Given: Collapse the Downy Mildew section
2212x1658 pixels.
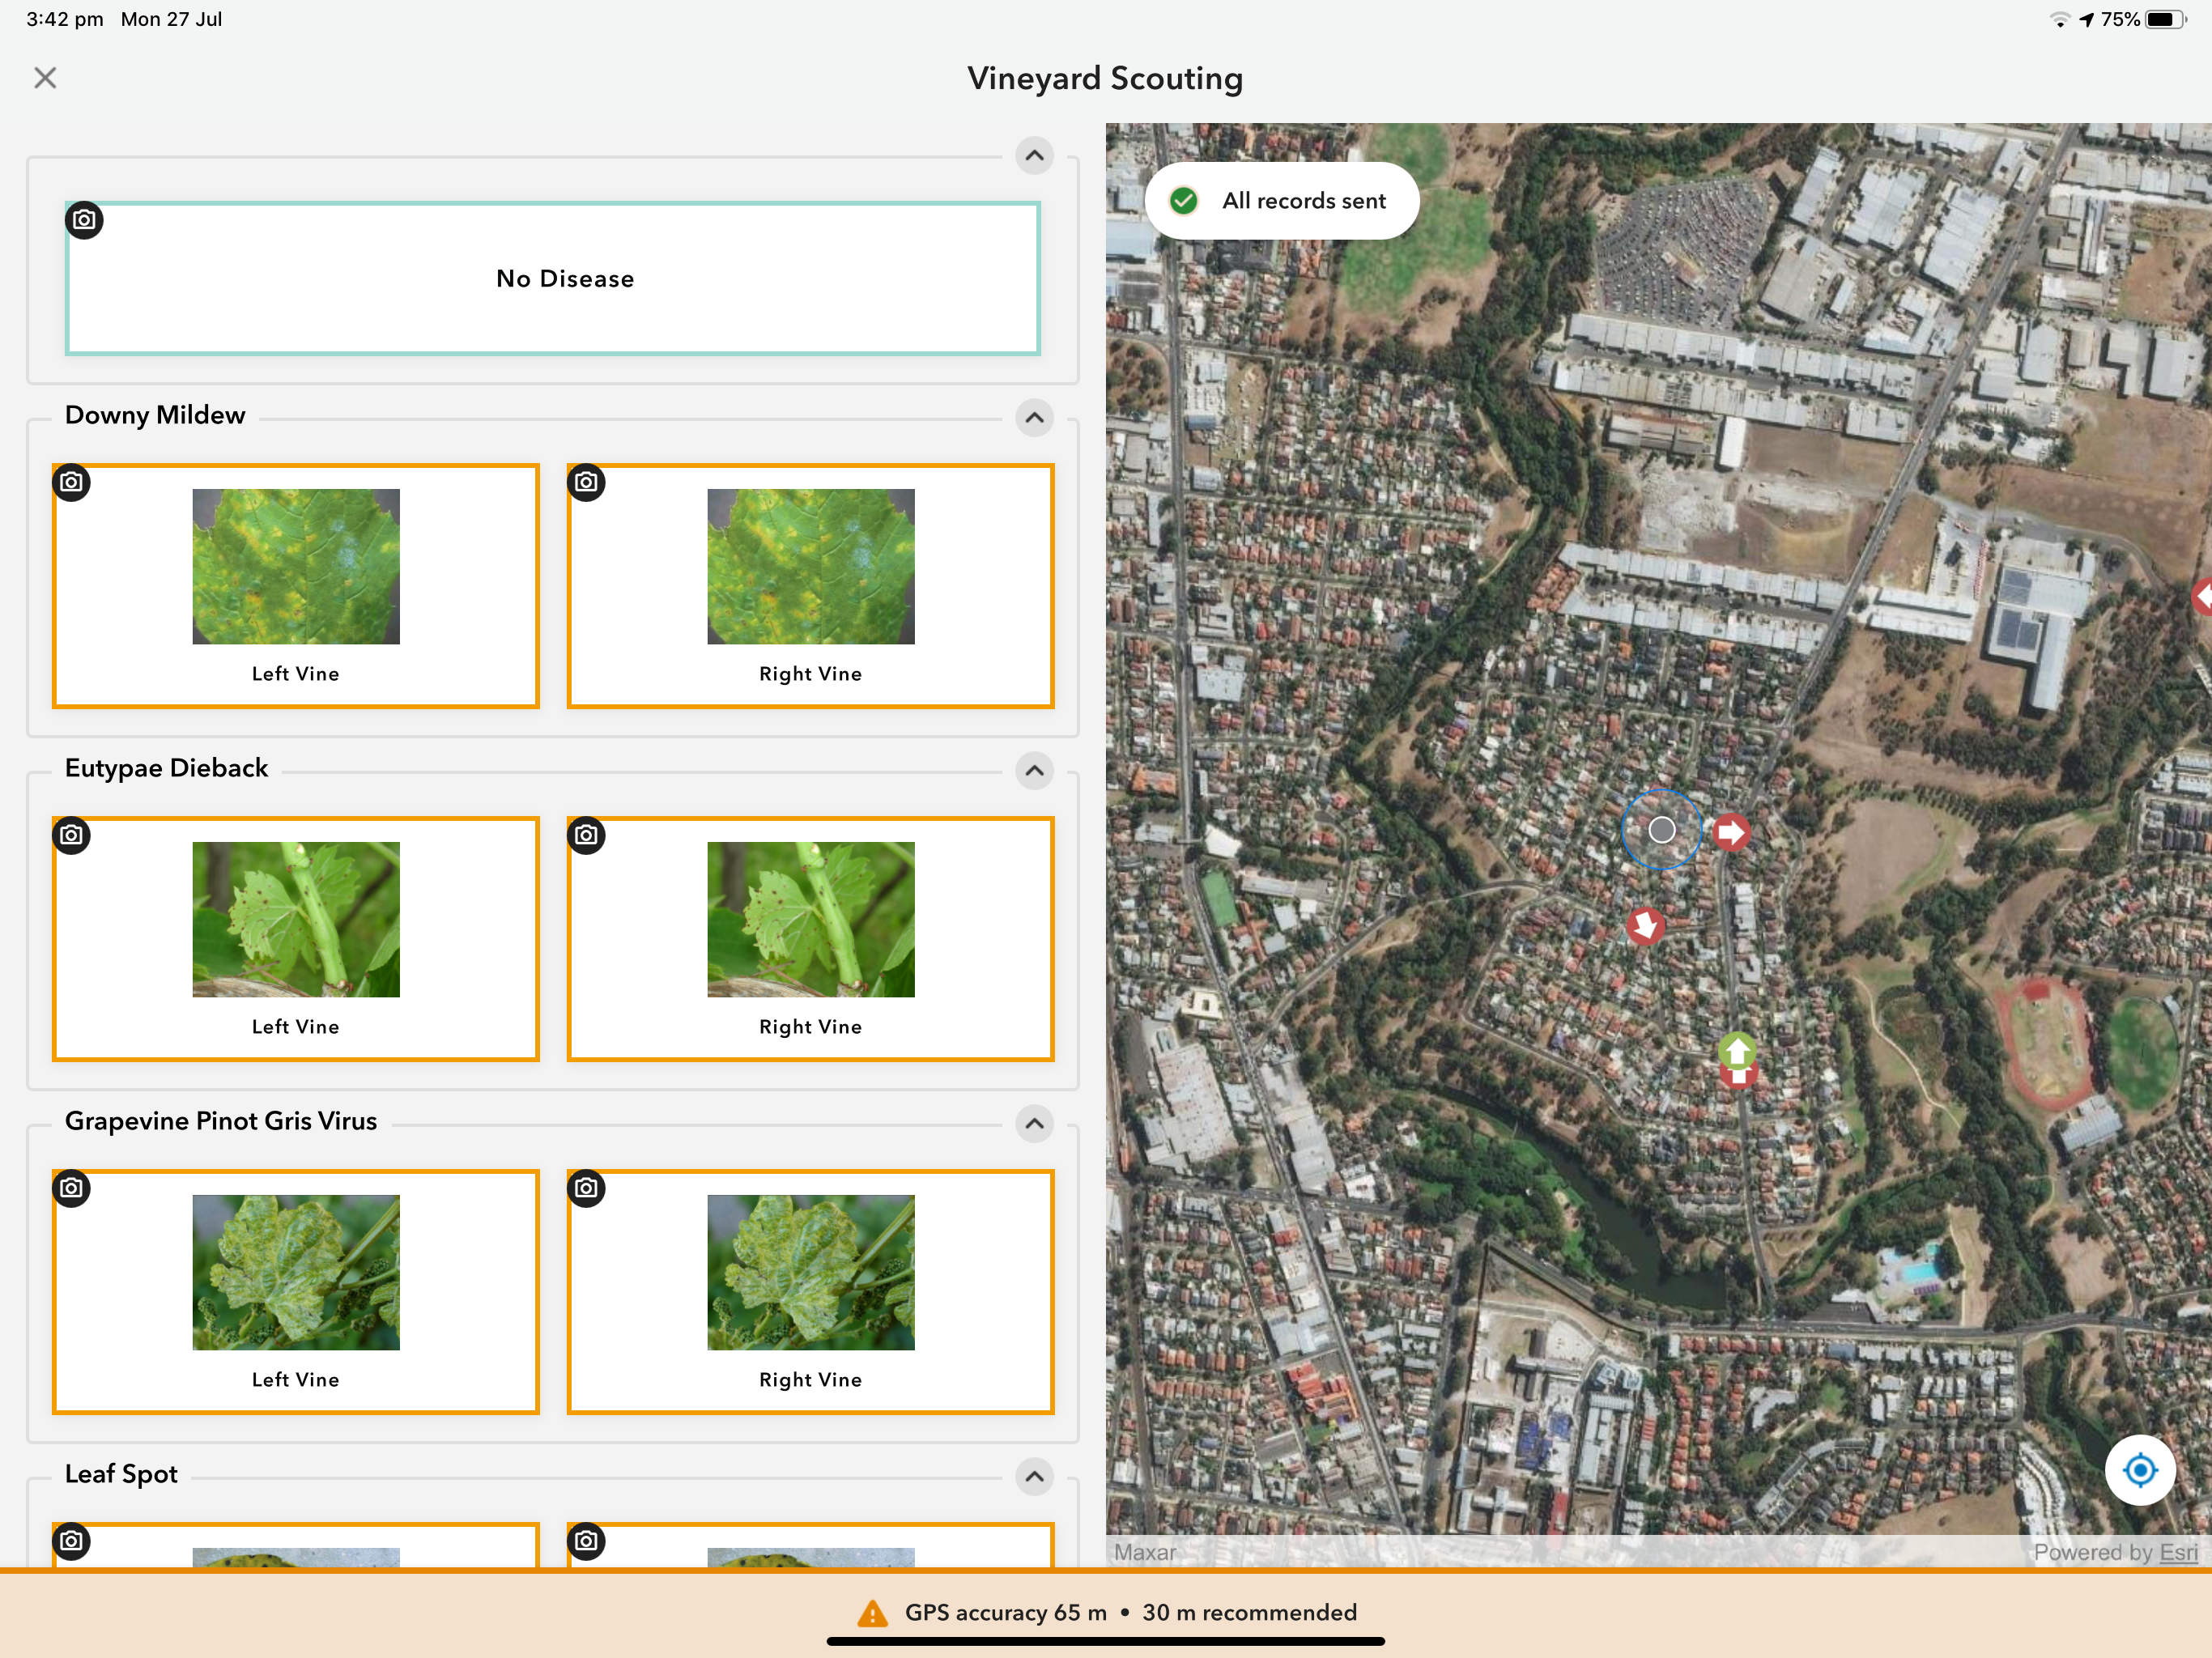Looking at the screenshot, I should (1035, 418).
